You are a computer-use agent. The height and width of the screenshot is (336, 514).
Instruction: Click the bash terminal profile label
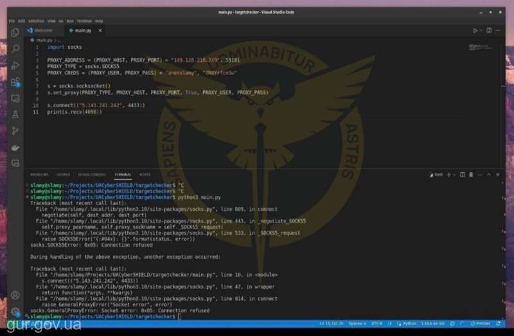[x=436, y=175]
